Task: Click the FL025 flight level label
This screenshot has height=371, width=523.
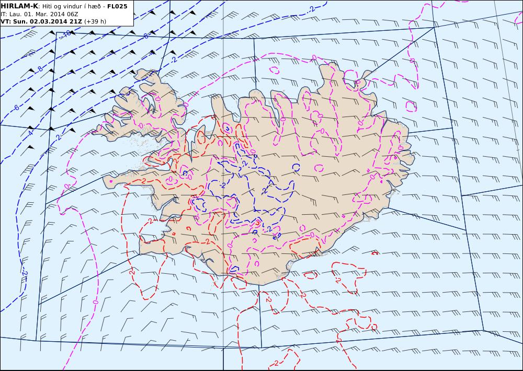Action: 117,6
